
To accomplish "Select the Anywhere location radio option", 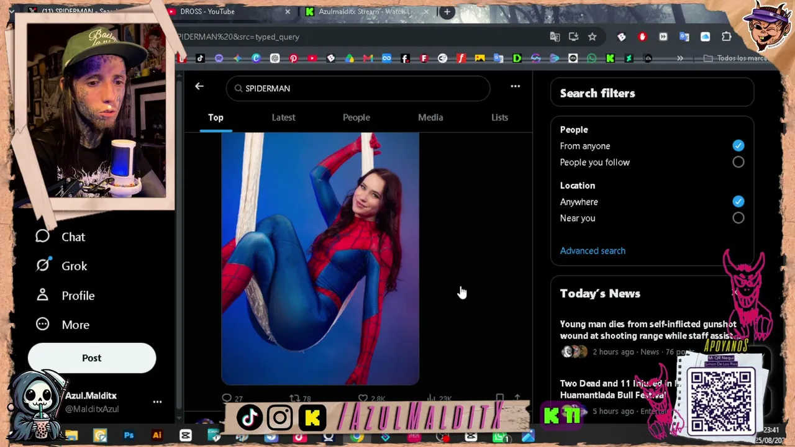I will point(738,202).
